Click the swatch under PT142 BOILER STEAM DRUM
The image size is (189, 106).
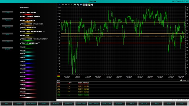click(28, 26)
